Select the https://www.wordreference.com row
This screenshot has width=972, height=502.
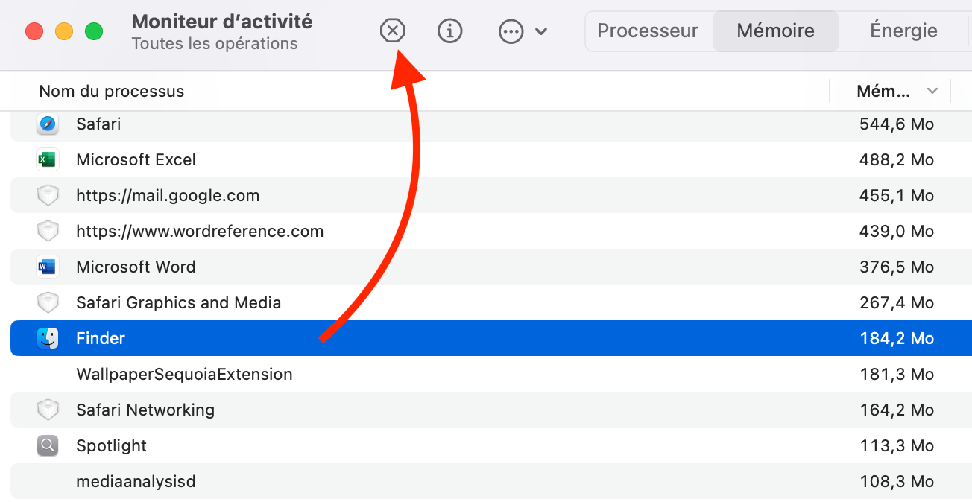[200, 231]
